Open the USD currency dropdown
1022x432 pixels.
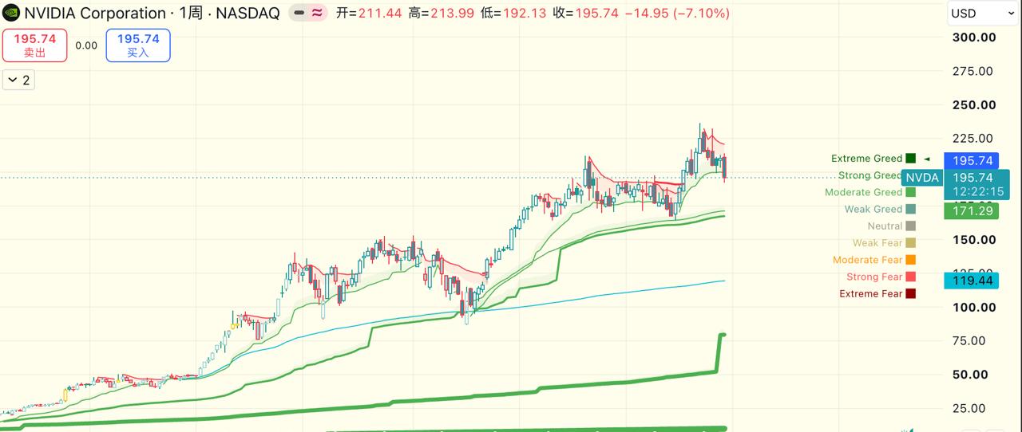coord(982,14)
